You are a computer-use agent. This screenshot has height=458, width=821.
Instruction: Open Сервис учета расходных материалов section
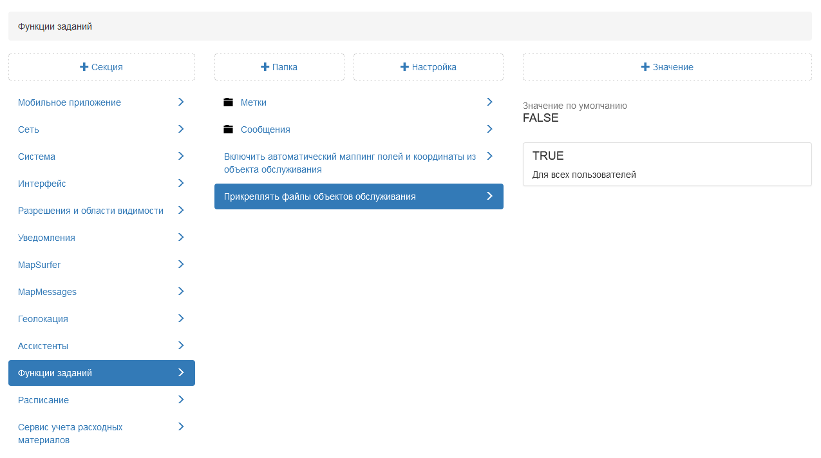click(x=102, y=434)
